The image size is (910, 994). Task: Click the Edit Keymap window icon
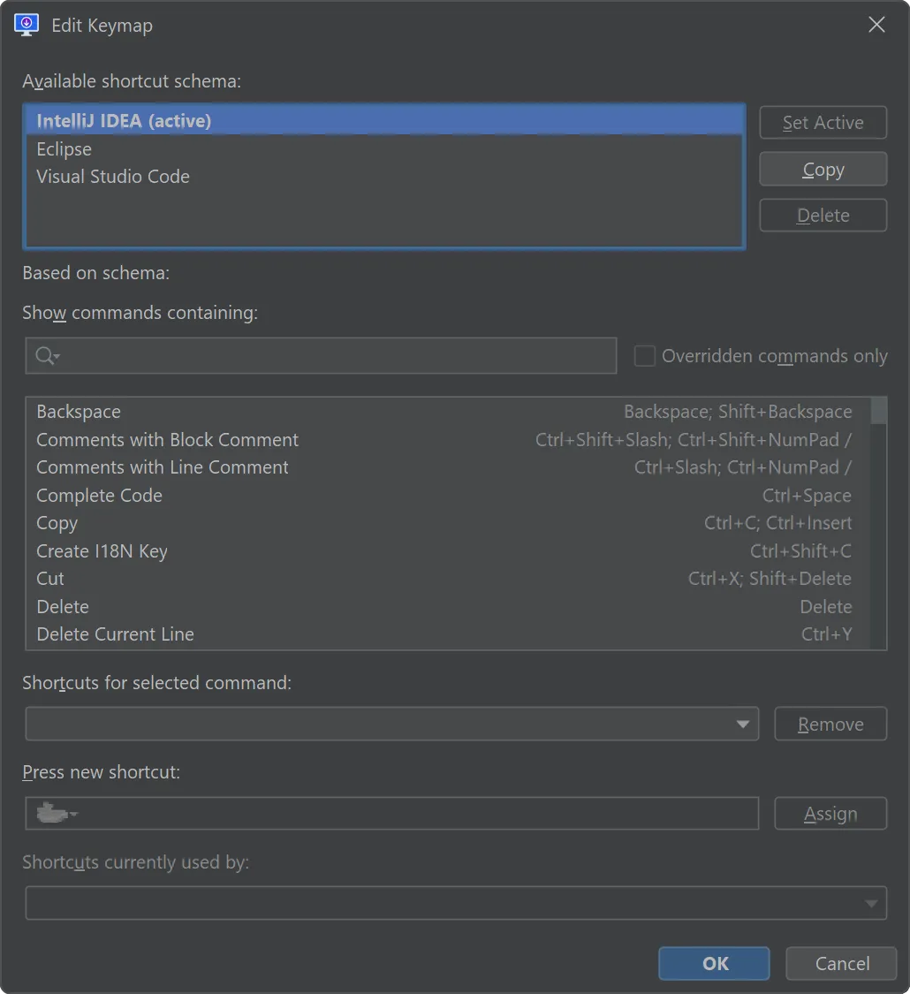(x=26, y=25)
